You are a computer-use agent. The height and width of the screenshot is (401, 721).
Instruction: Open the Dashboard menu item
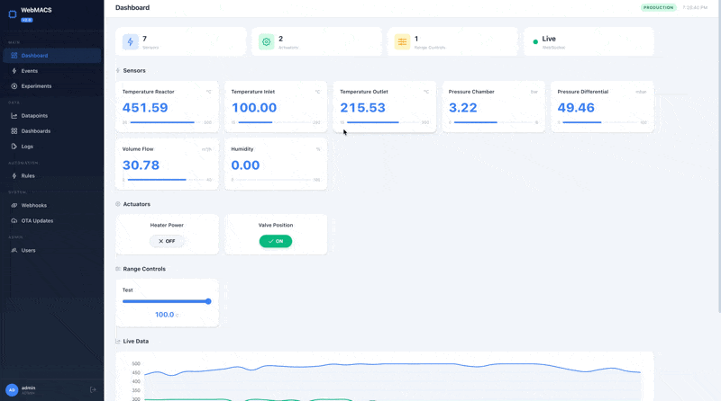(52, 56)
